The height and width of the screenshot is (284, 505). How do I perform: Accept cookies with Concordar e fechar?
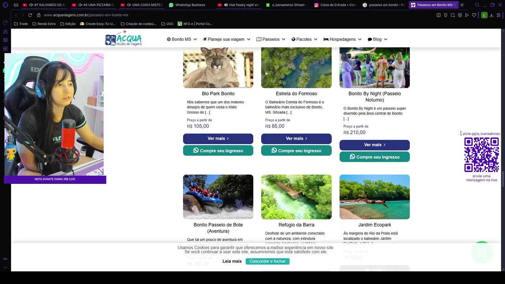tap(267, 261)
